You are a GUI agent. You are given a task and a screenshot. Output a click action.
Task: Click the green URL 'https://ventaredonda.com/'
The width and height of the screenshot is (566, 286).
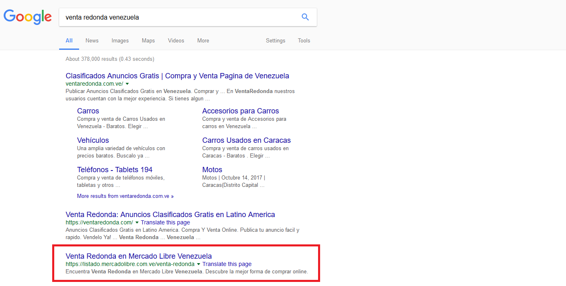[x=99, y=222]
